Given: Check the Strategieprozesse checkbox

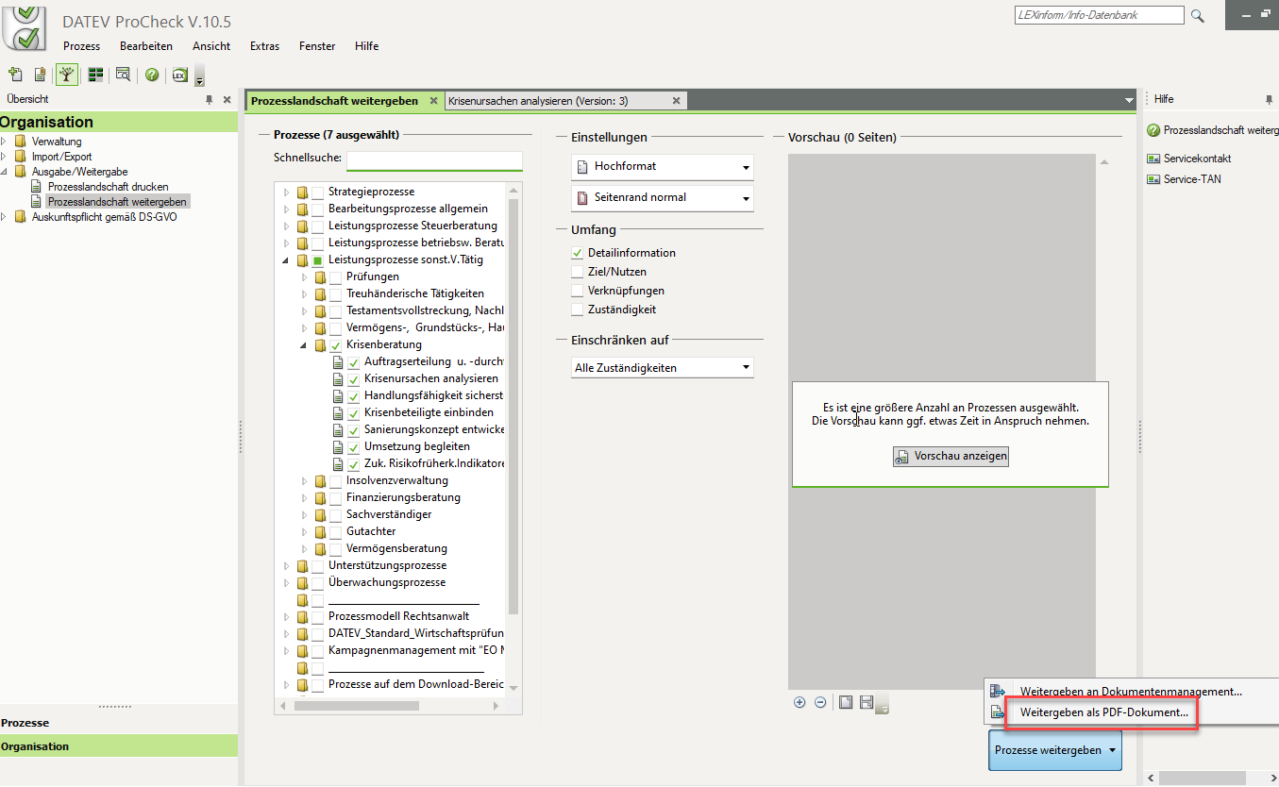Looking at the screenshot, I should point(318,193).
